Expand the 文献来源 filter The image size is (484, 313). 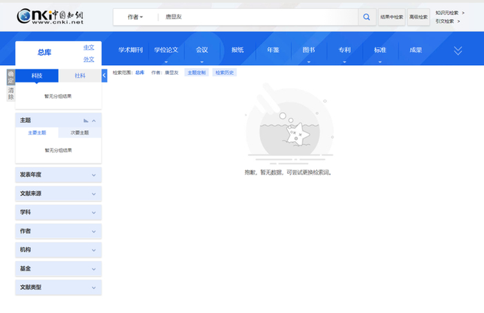[x=58, y=194]
